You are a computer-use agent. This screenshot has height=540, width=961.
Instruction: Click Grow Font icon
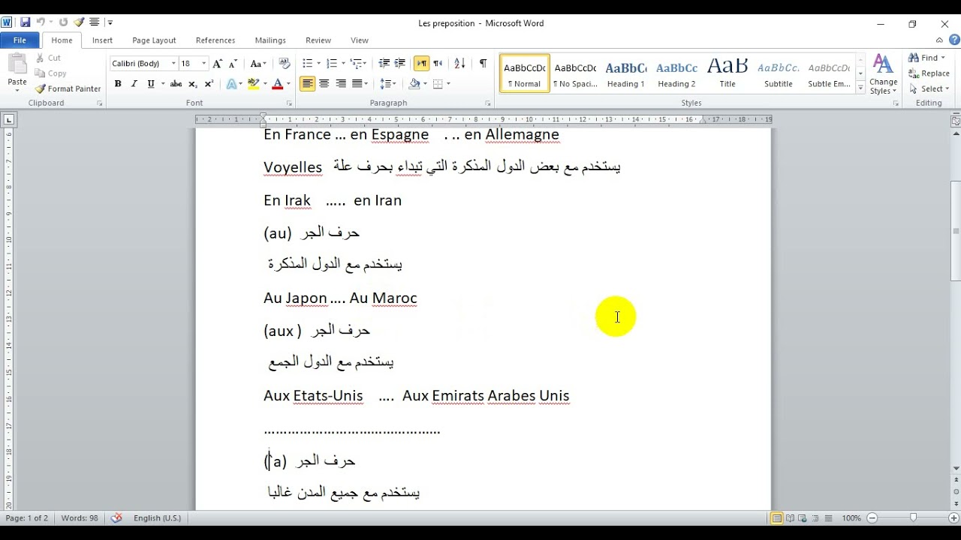218,64
